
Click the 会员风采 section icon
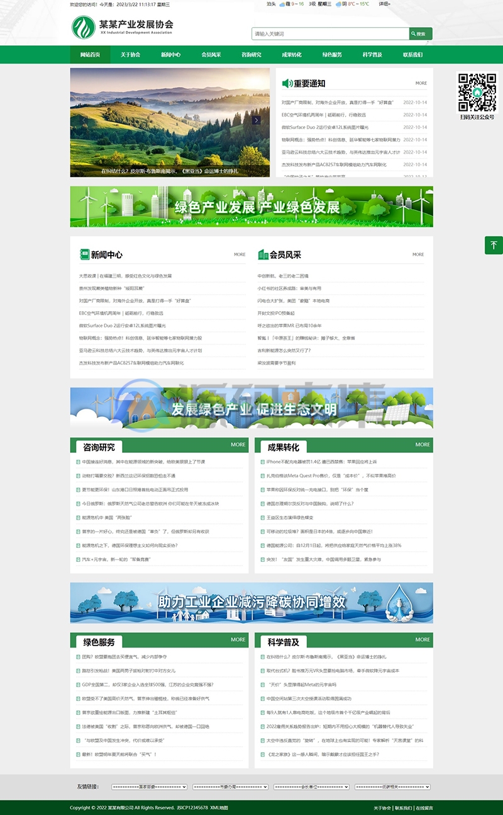point(263,254)
